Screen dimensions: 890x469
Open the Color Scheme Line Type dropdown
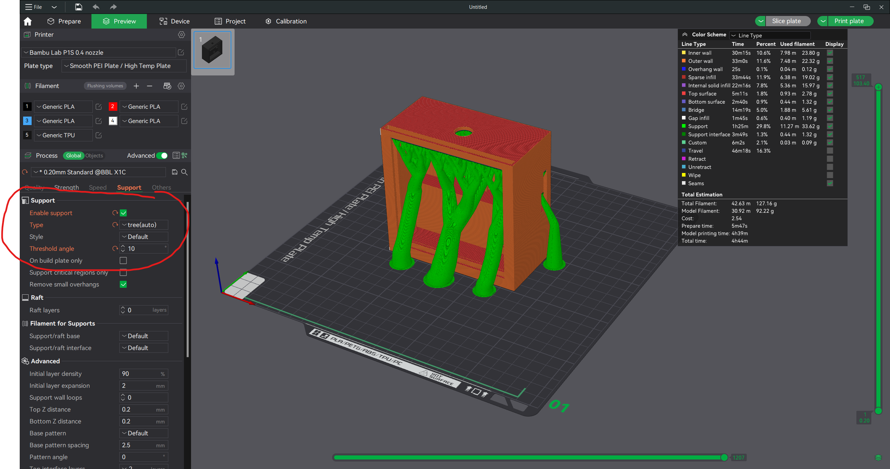pos(770,35)
